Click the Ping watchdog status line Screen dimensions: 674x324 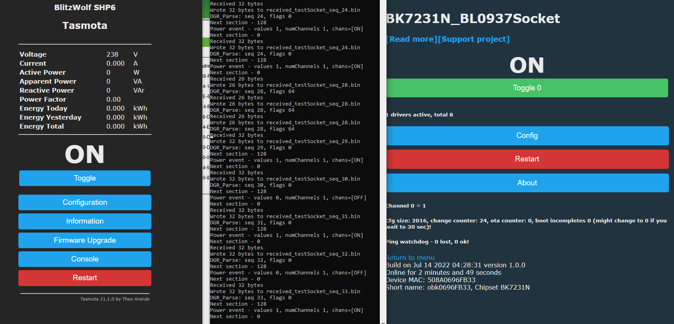(428, 242)
